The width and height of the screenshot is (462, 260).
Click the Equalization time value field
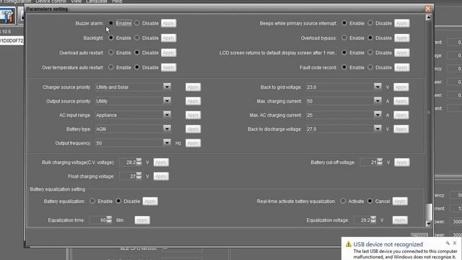(x=98, y=220)
